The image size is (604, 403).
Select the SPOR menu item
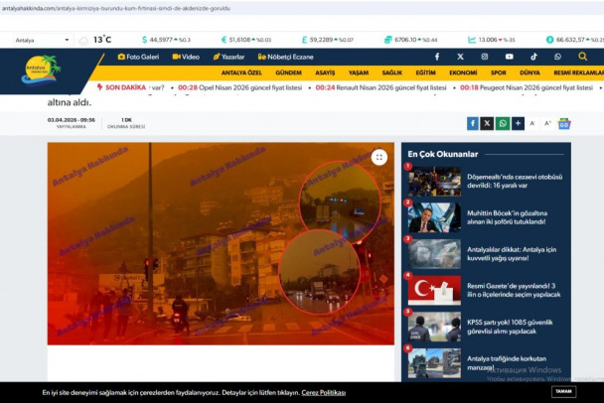click(x=498, y=72)
